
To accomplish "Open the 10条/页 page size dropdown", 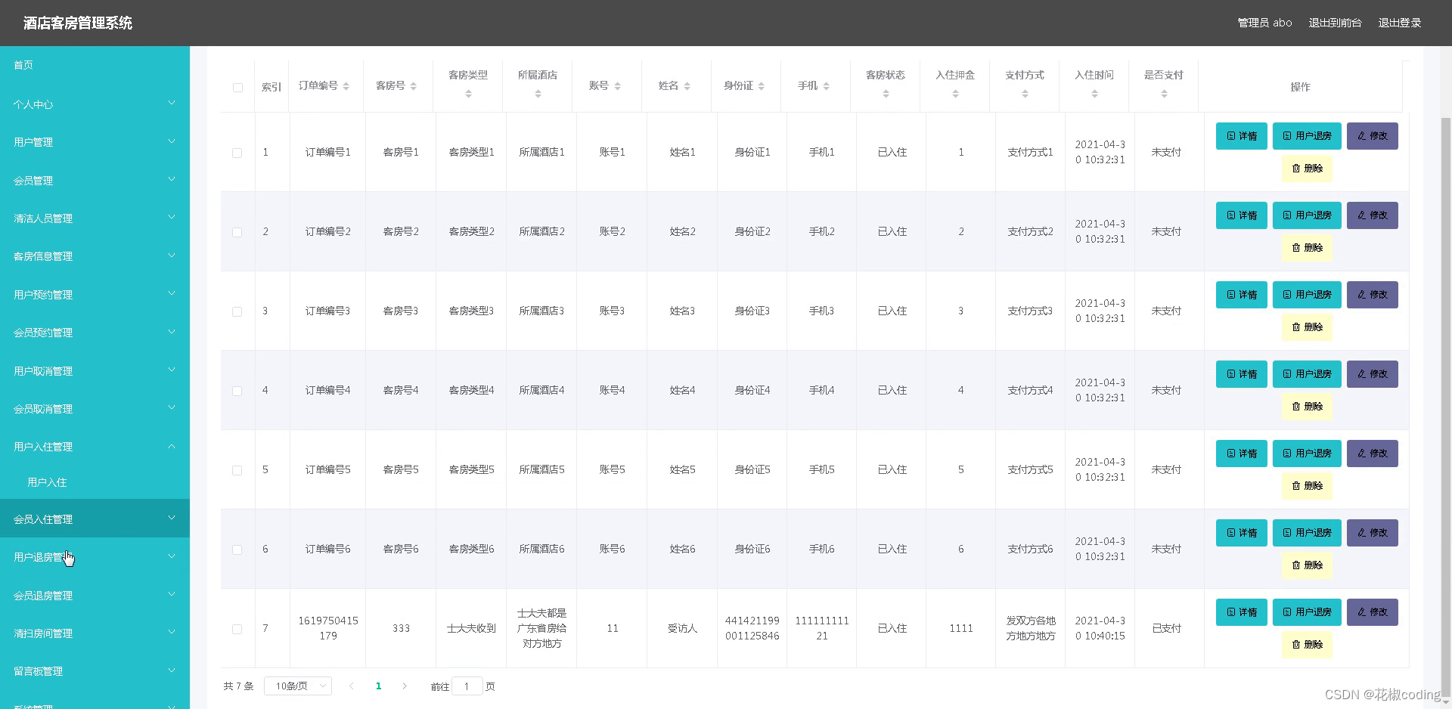I will (x=298, y=686).
